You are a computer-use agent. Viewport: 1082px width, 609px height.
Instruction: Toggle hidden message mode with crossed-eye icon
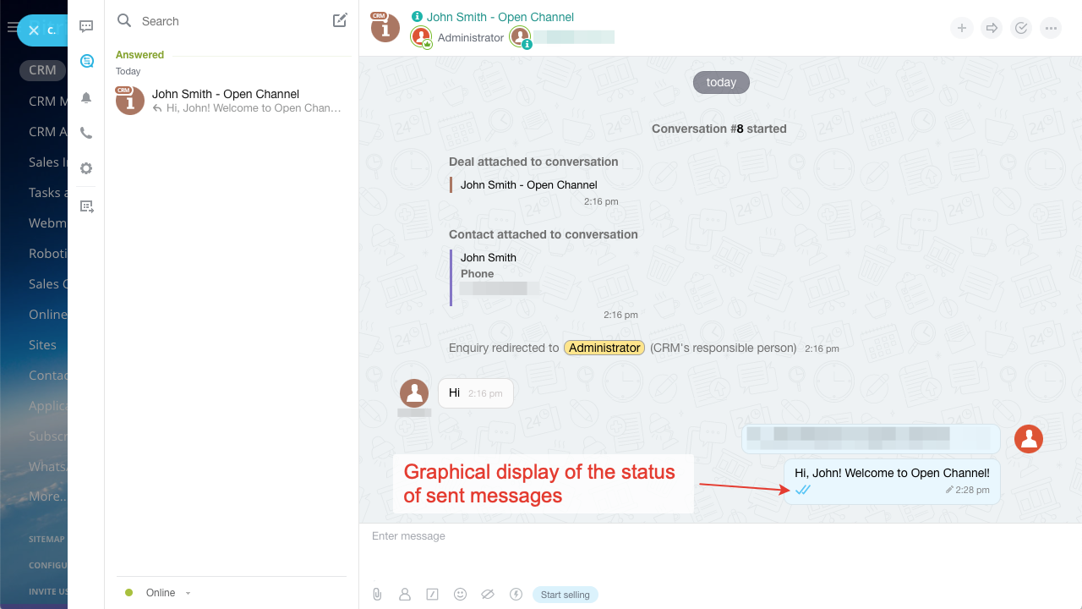point(488,595)
